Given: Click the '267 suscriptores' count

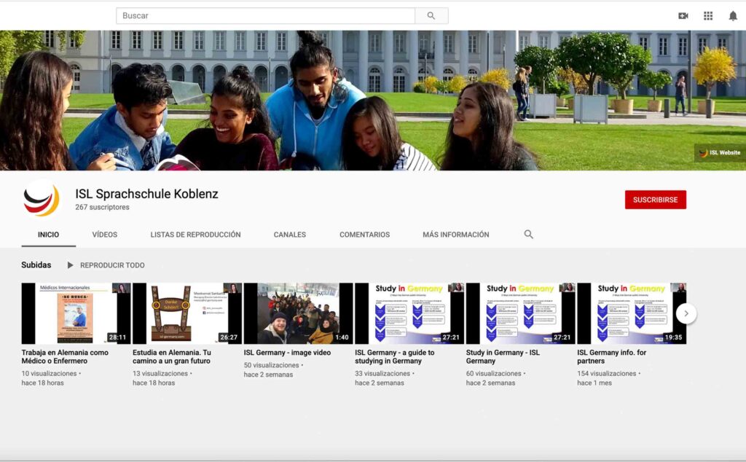Looking at the screenshot, I should point(102,208).
